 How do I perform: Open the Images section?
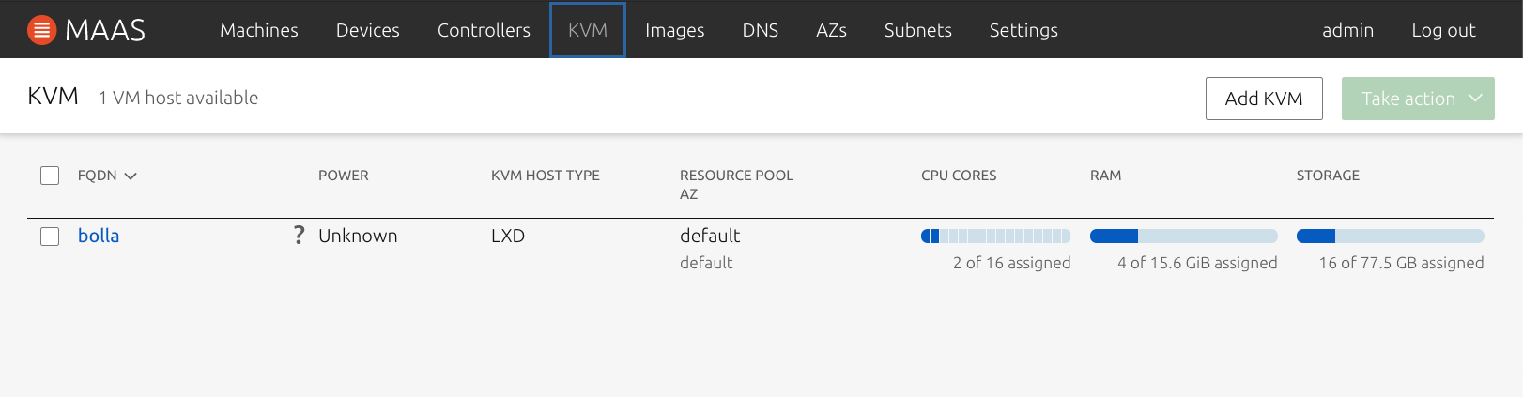674,30
